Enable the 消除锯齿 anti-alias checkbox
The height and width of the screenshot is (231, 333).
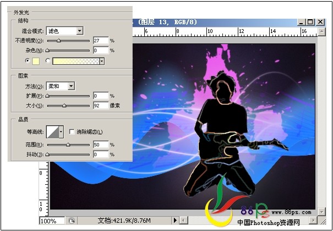[x=72, y=132]
